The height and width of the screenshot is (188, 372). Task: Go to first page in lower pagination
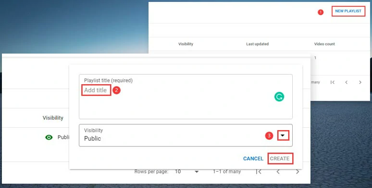tap(259, 172)
